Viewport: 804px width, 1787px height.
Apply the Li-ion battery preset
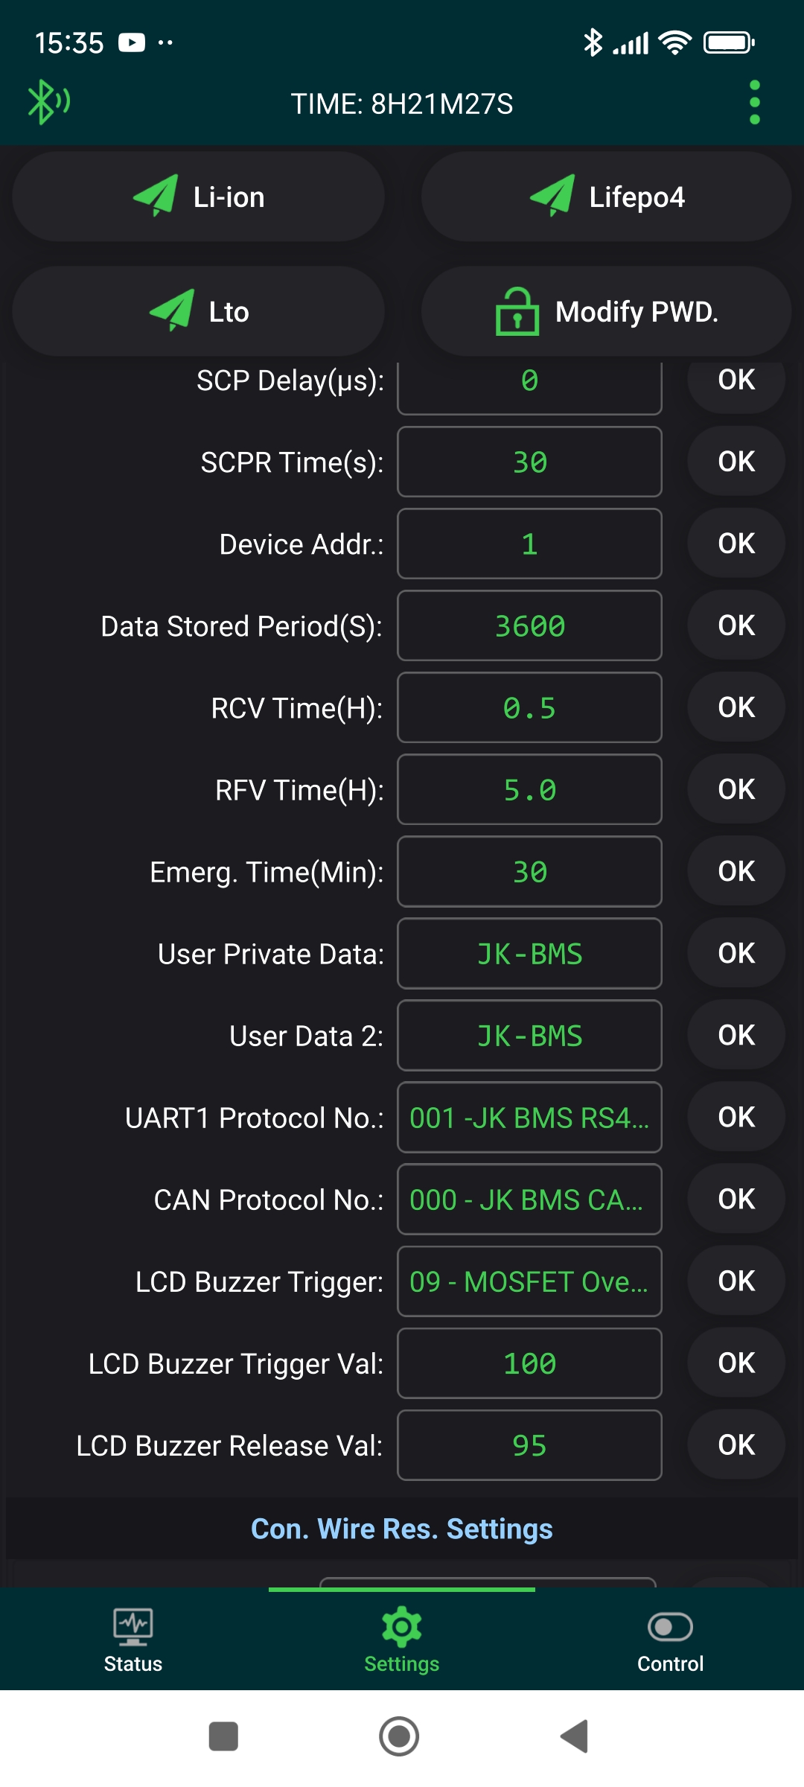click(x=199, y=197)
